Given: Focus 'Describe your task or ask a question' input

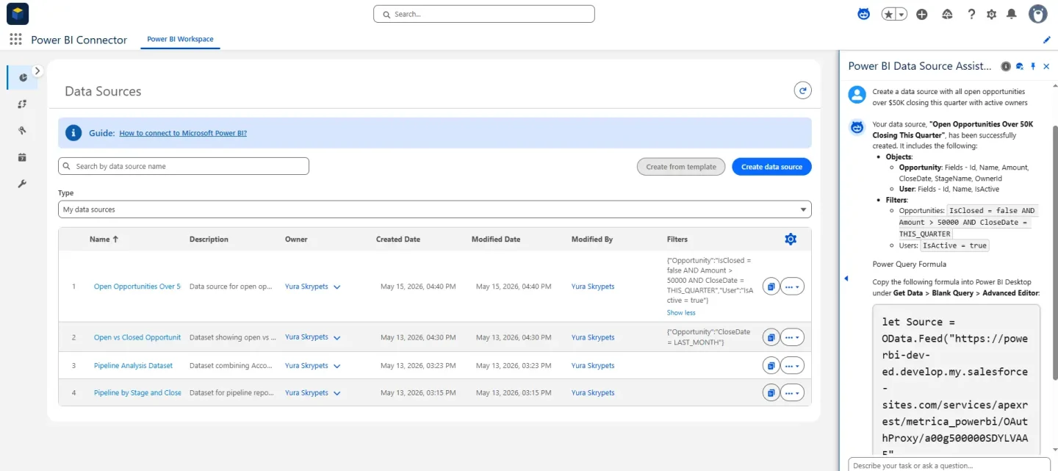Looking at the screenshot, I should (x=948, y=465).
